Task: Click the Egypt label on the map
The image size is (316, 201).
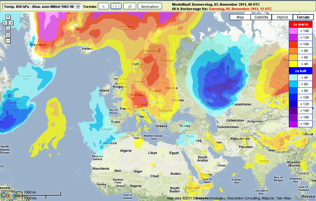Action: (x=174, y=153)
